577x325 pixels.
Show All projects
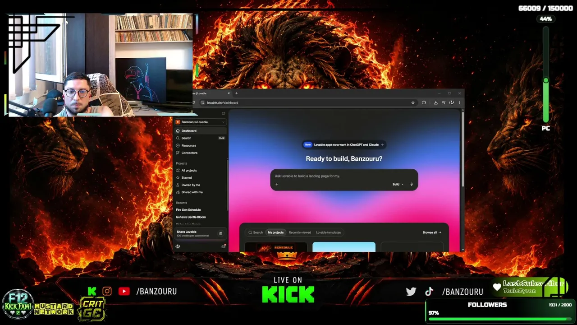(200, 171)
